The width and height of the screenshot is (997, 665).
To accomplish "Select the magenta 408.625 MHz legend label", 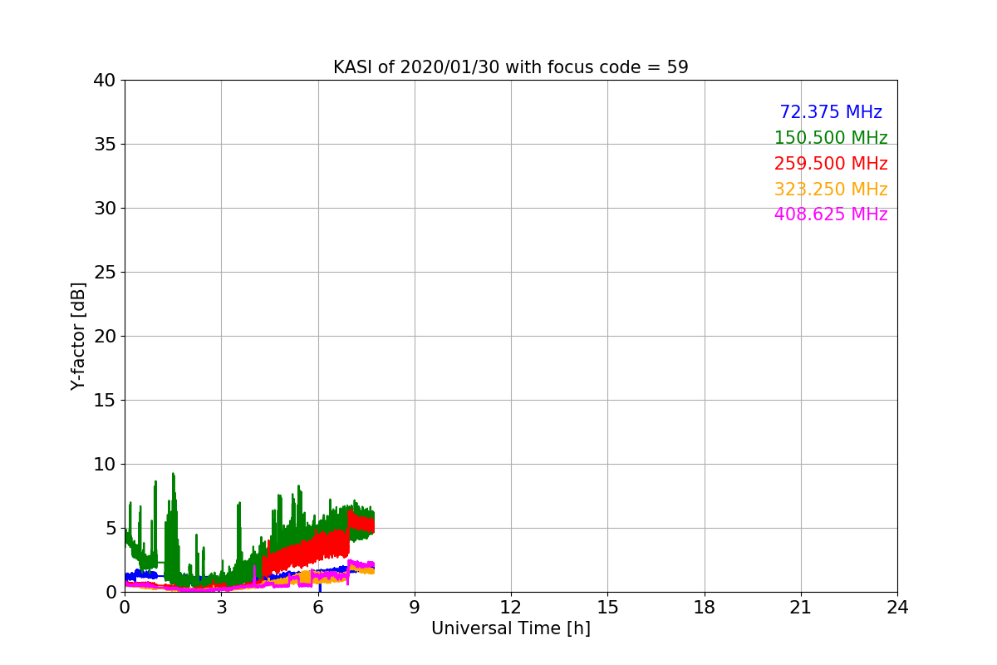I will (x=831, y=214).
